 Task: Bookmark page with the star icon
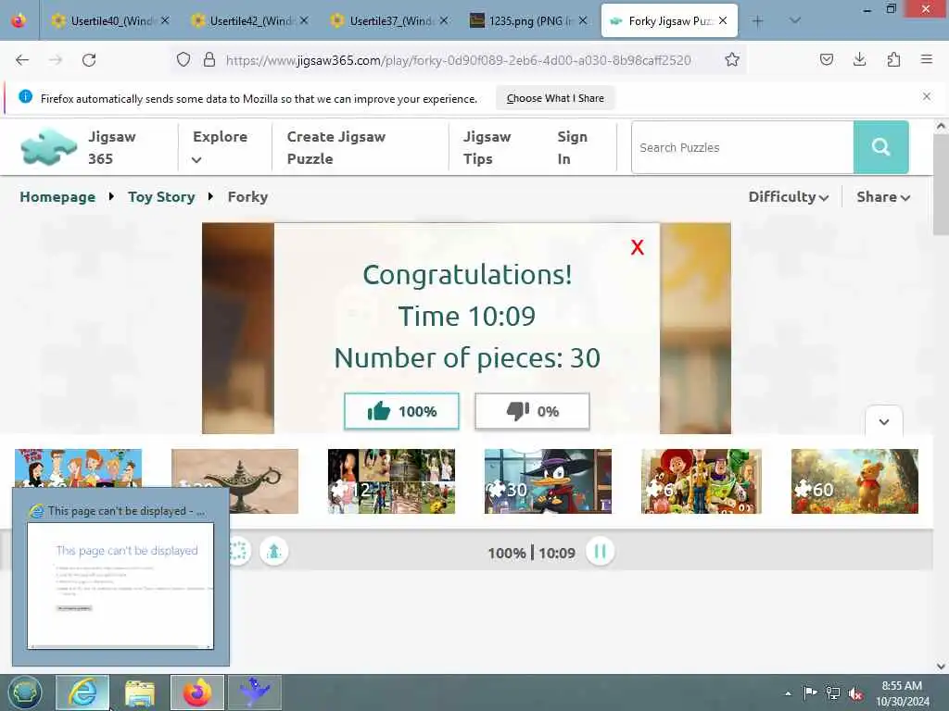pyautogui.click(x=732, y=60)
